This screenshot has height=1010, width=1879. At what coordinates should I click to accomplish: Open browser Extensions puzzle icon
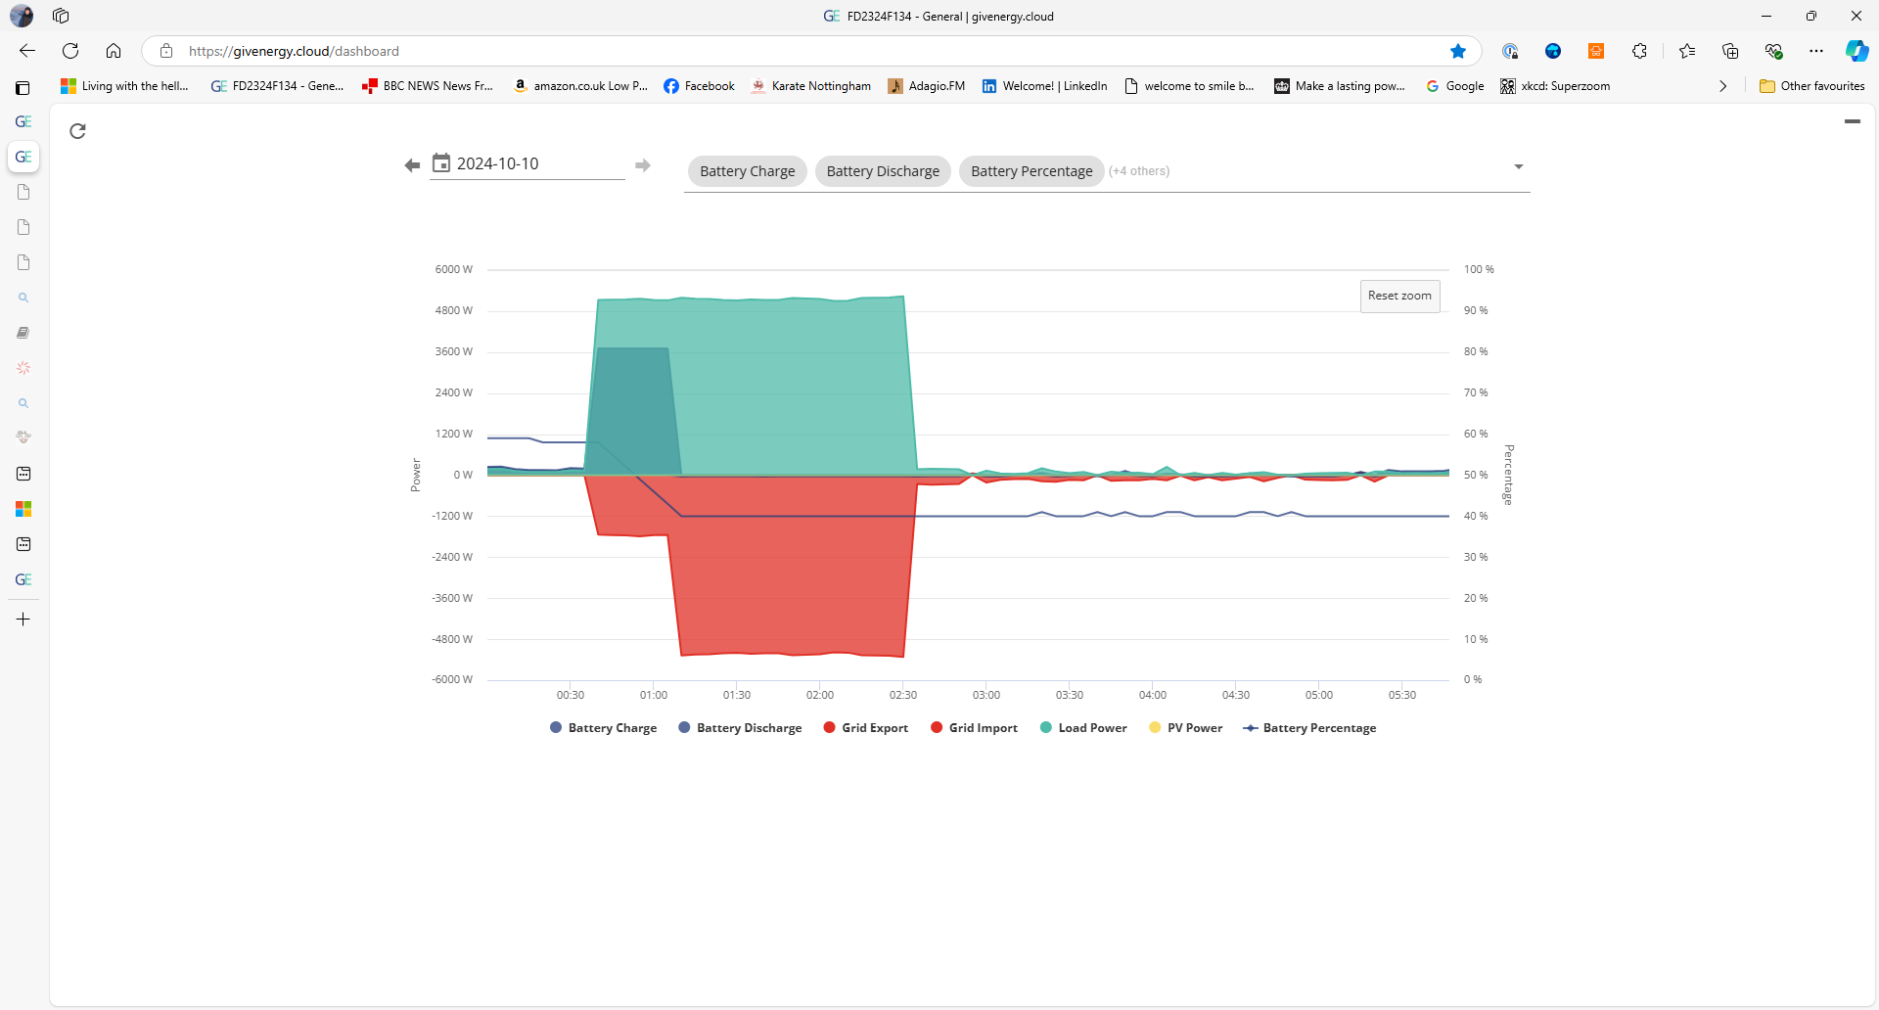point(1639,51)
